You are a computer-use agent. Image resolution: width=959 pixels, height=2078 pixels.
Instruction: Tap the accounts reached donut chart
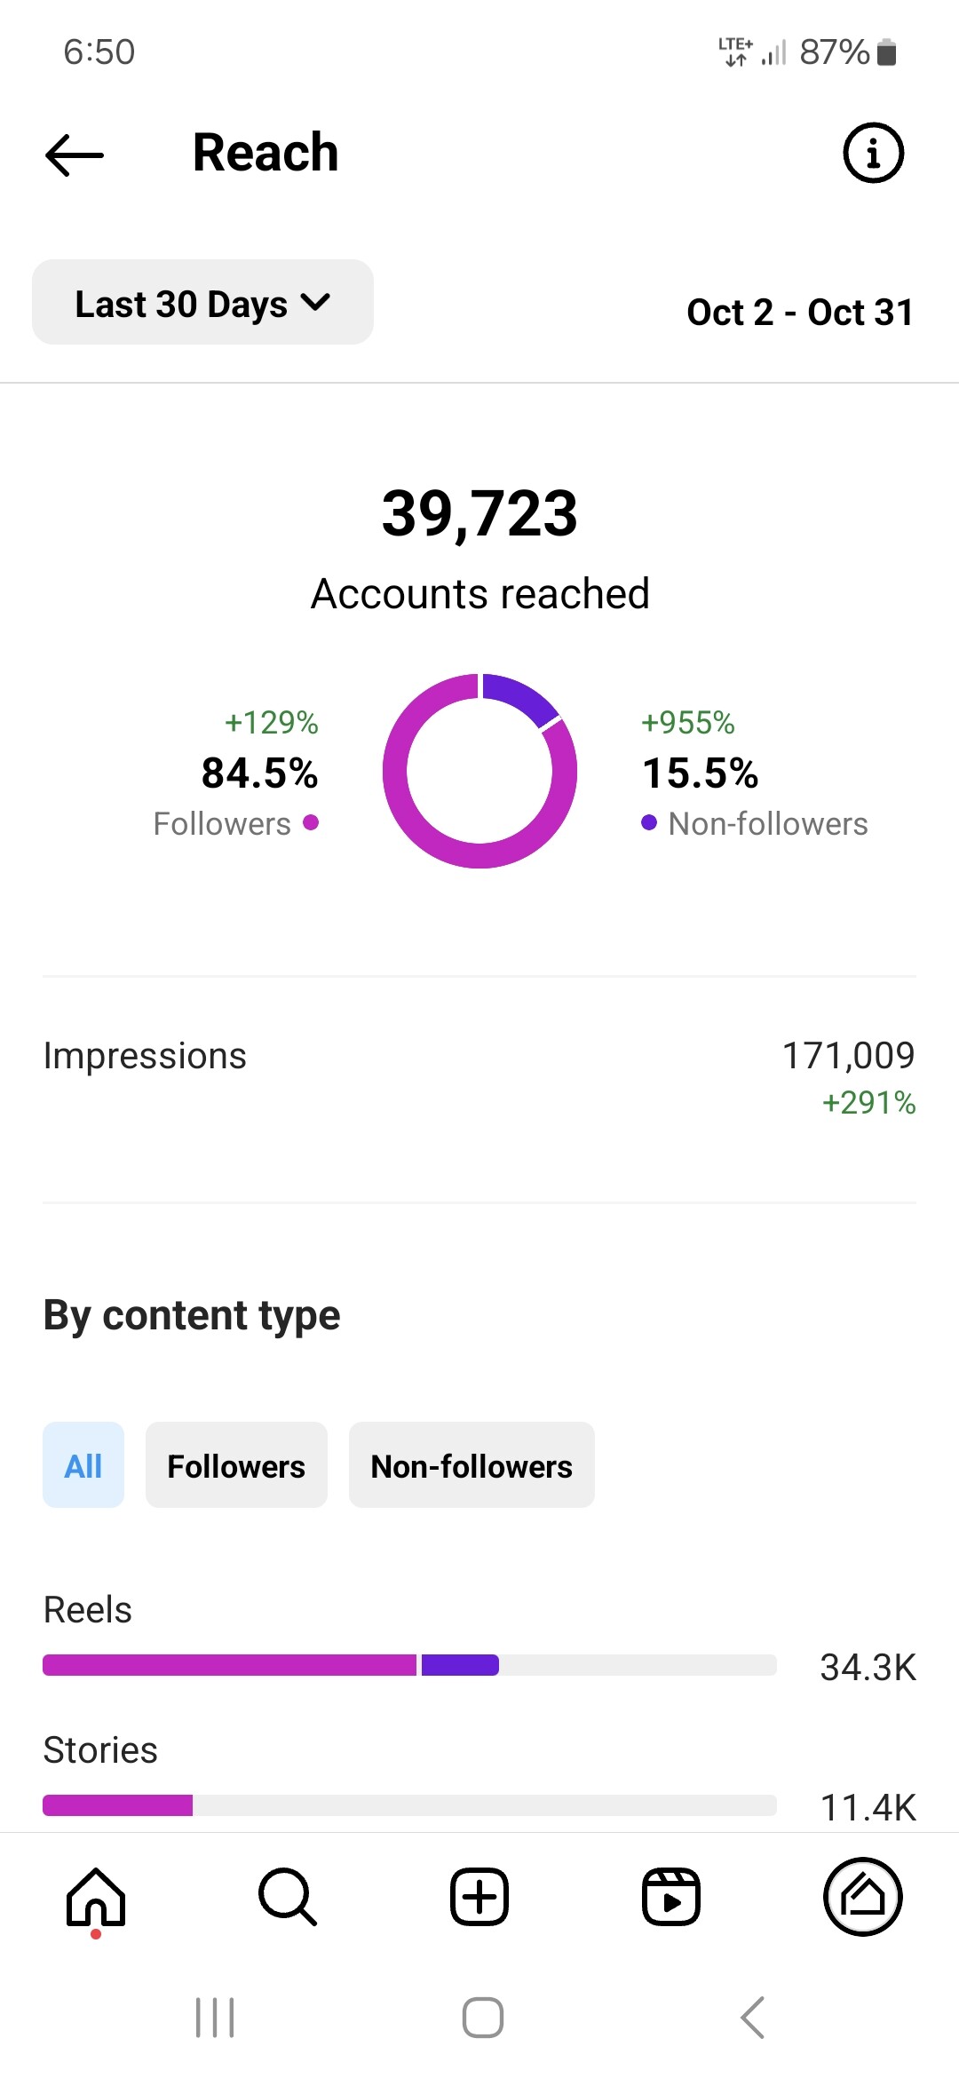(x=479, y=771)
